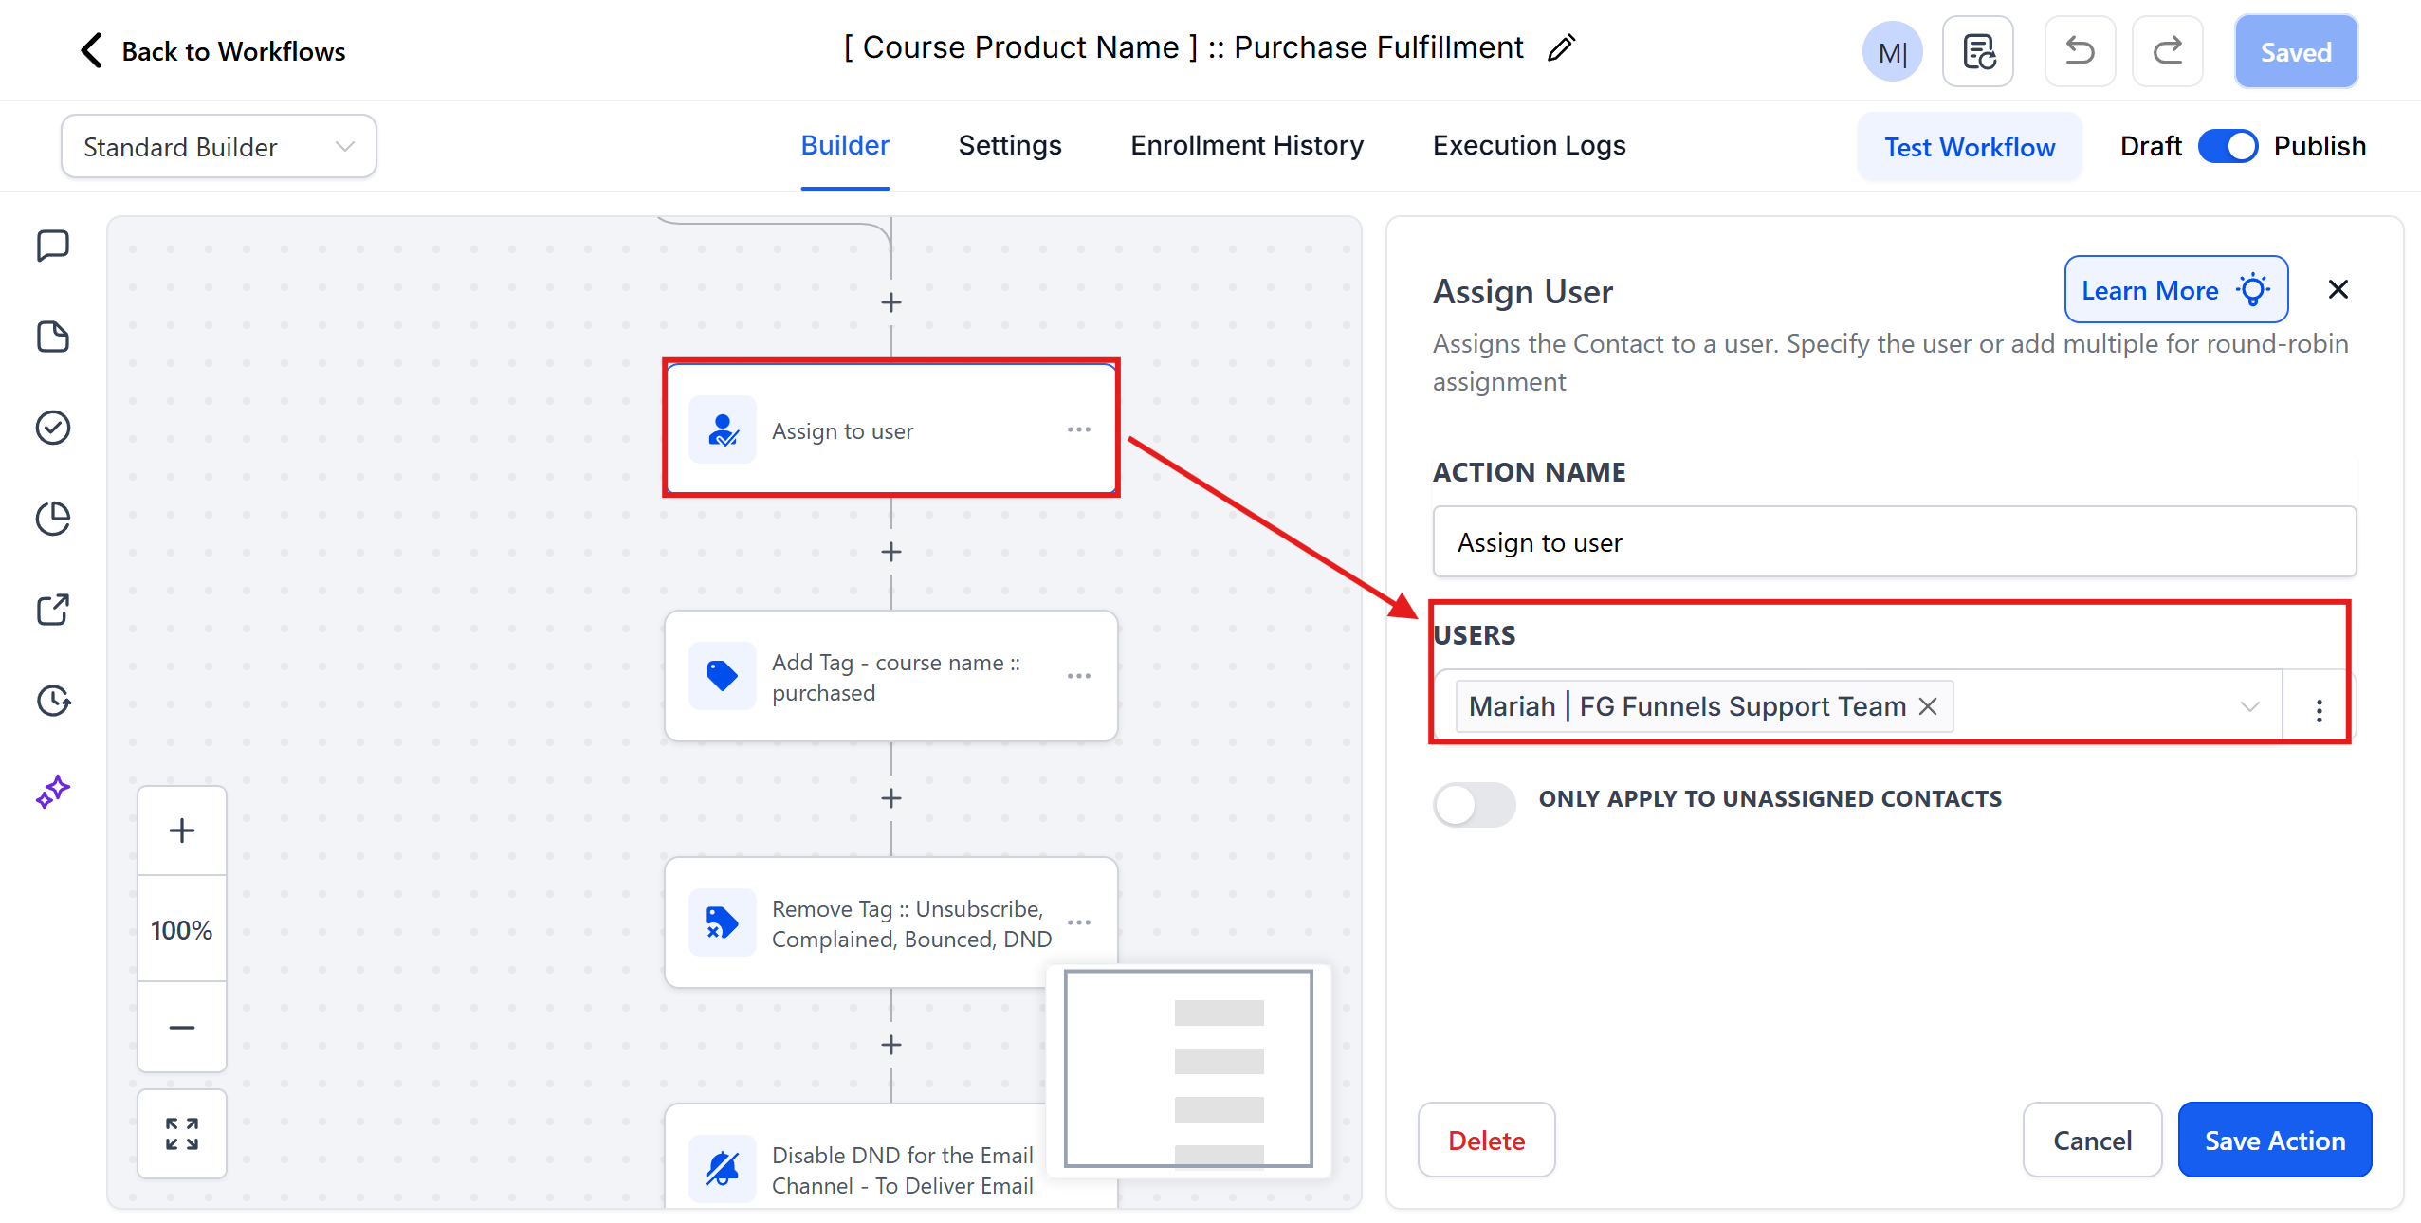Open the version history notes icon
This screenshot has width=2421, height=1223.
(x=1978, y=51)
